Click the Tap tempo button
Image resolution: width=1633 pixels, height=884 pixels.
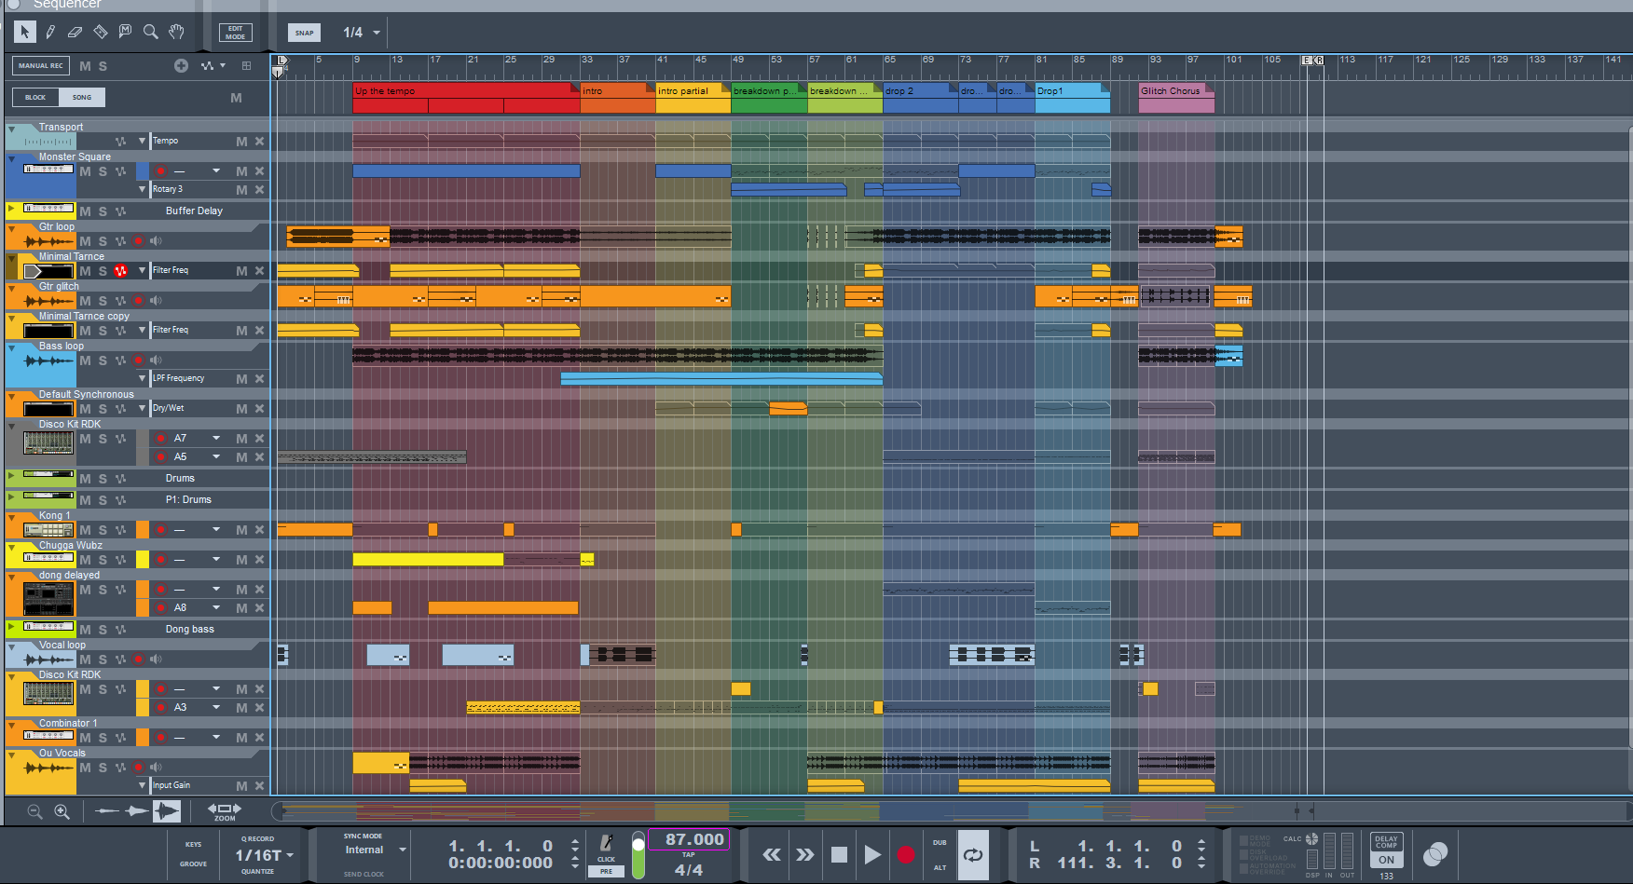click(688, 854)
